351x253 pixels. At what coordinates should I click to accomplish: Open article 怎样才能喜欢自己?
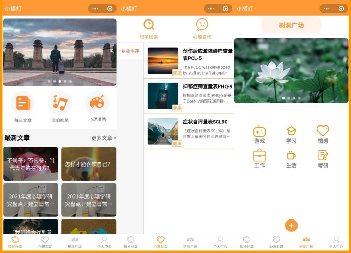[x=89, y=164]
